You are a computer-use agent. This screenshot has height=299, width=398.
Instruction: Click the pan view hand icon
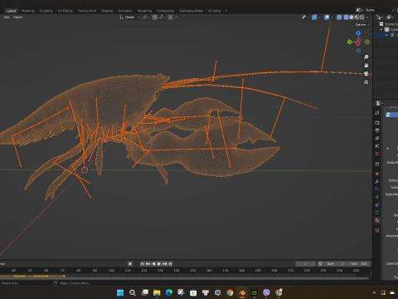[x=366, y=66]
